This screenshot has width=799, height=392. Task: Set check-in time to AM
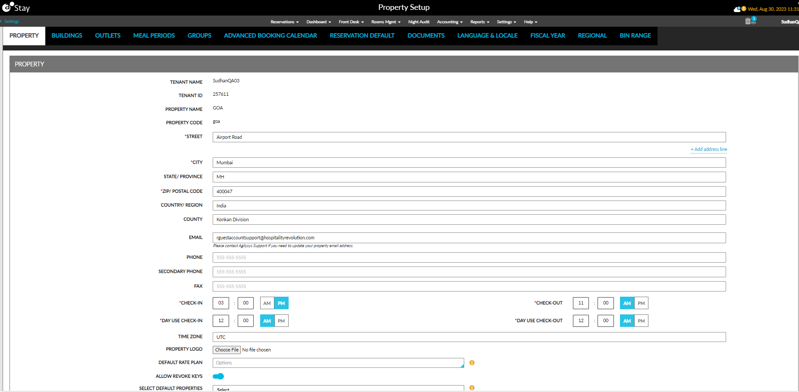point(267,303)
